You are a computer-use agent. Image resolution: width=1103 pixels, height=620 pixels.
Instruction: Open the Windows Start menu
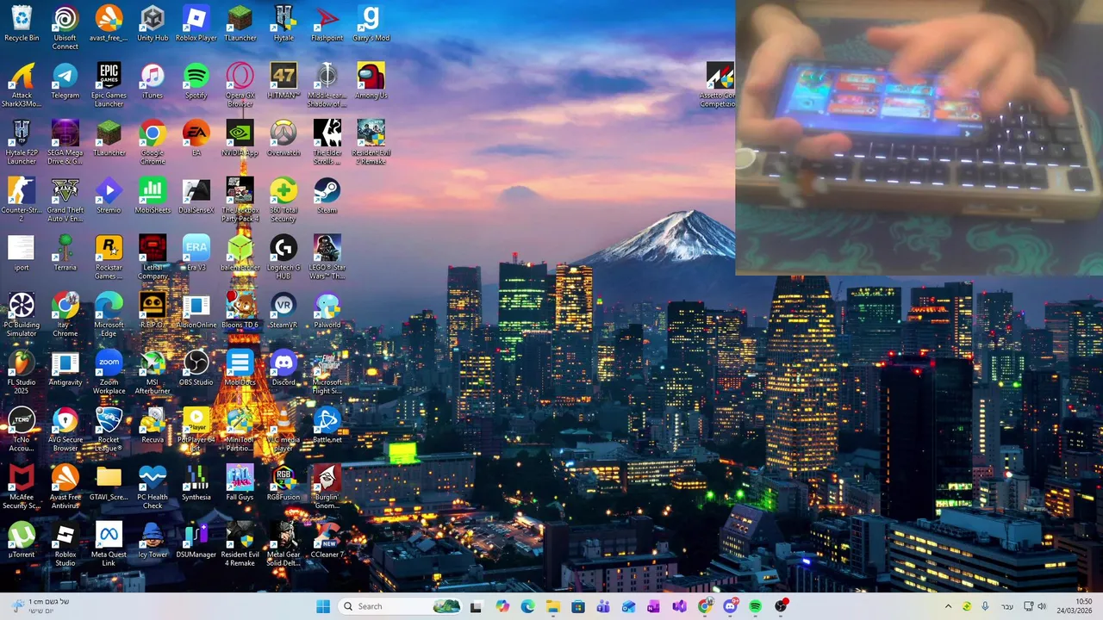[323, 606]
